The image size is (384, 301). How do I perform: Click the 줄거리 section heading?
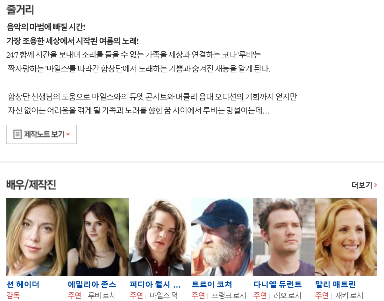[x=20, y=10]
